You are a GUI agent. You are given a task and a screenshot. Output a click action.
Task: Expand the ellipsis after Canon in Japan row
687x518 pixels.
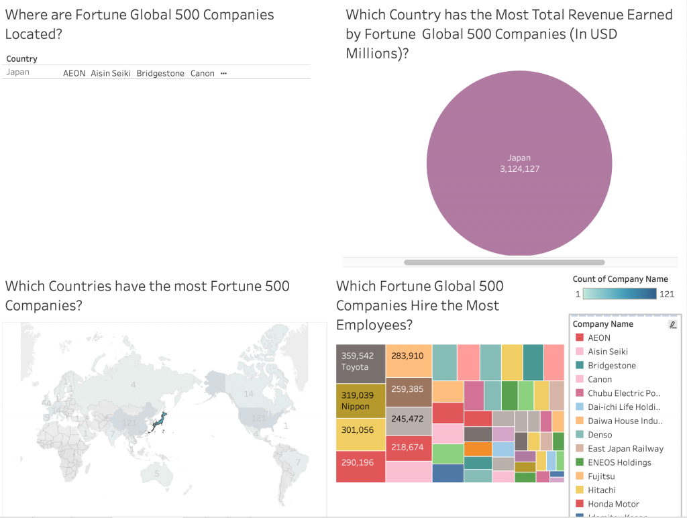point(223,73)
